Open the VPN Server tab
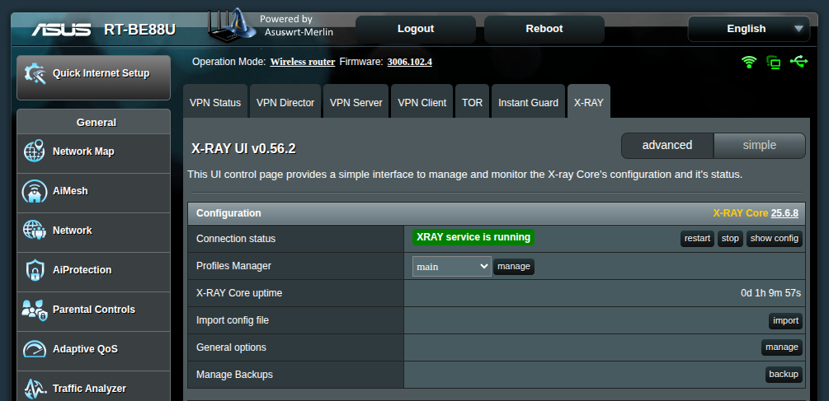Image resolution: width=829 pixels, height=401 pixels. pos(356,103)
